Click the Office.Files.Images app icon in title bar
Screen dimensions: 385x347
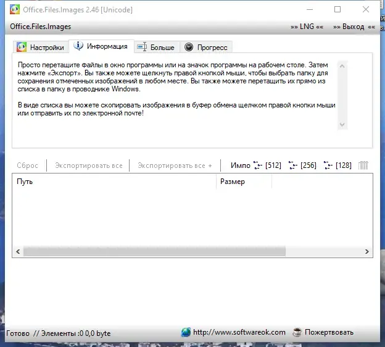(15, 10)
